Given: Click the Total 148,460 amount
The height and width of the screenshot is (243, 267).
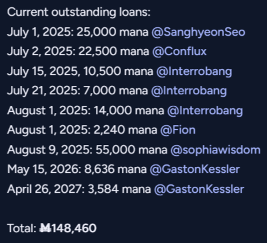Looking at the screenshot, I should click(68, 228).
